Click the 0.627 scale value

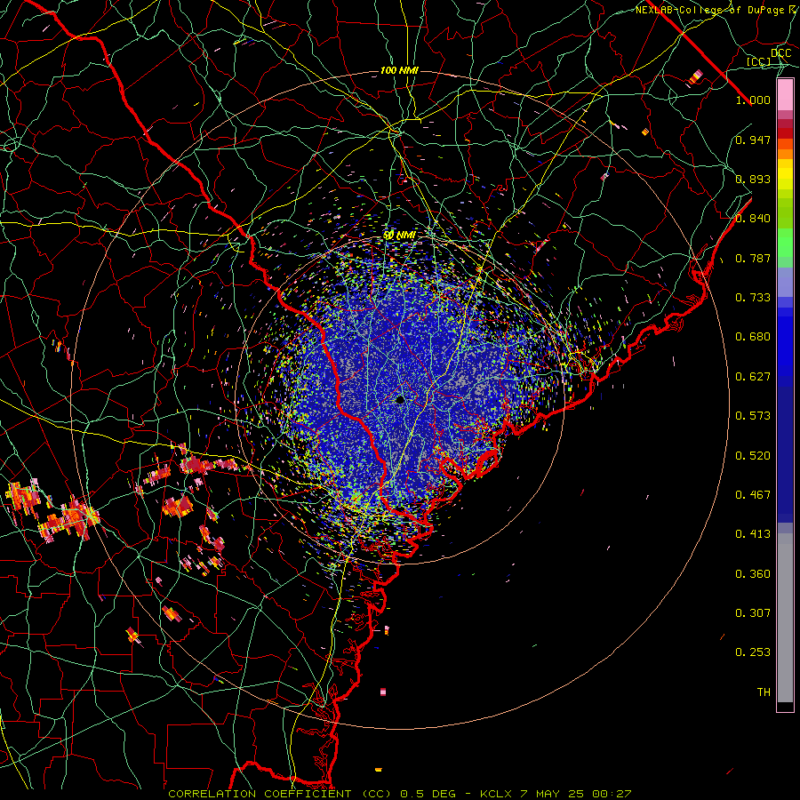coord(753,377)
